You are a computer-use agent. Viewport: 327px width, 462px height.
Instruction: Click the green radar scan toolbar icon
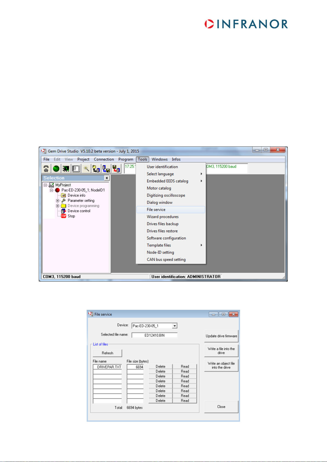56,169
